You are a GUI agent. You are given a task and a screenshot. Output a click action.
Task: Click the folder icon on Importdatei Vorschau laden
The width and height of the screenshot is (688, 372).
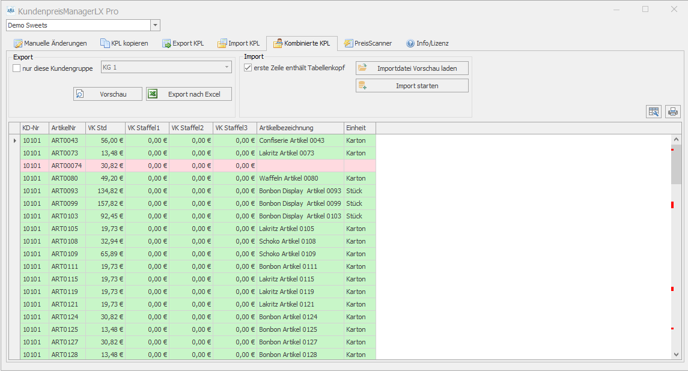[x=362, y=68]
